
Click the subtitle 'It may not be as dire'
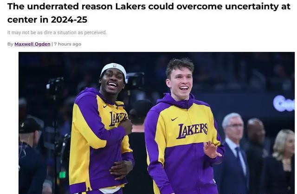57,32
